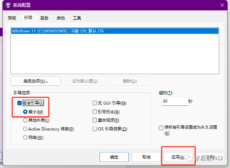Tick the 引导日志(B) checkbox
The width and height of the screenshot is (230, 168).
(94, 112)
